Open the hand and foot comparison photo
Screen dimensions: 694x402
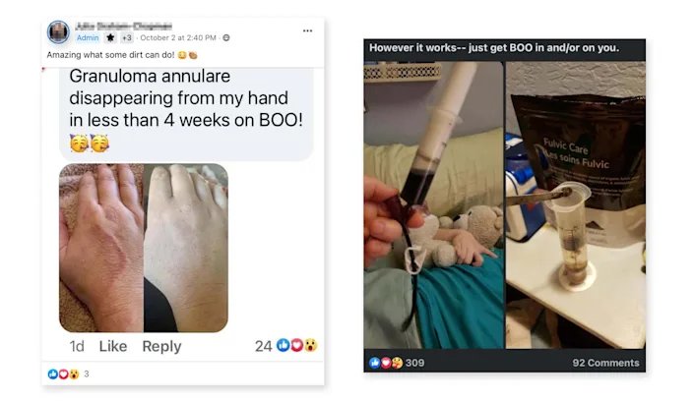pos(144,248)
